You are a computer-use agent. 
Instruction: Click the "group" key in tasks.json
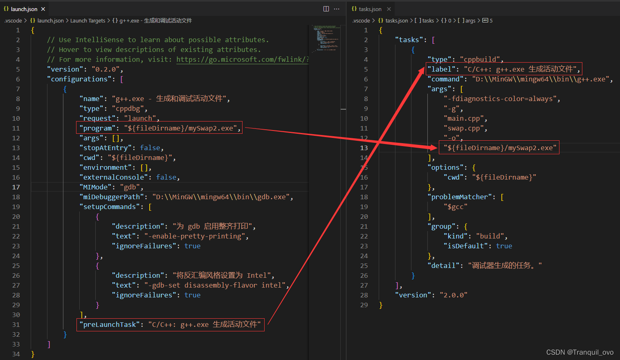[x=441, y=226]
